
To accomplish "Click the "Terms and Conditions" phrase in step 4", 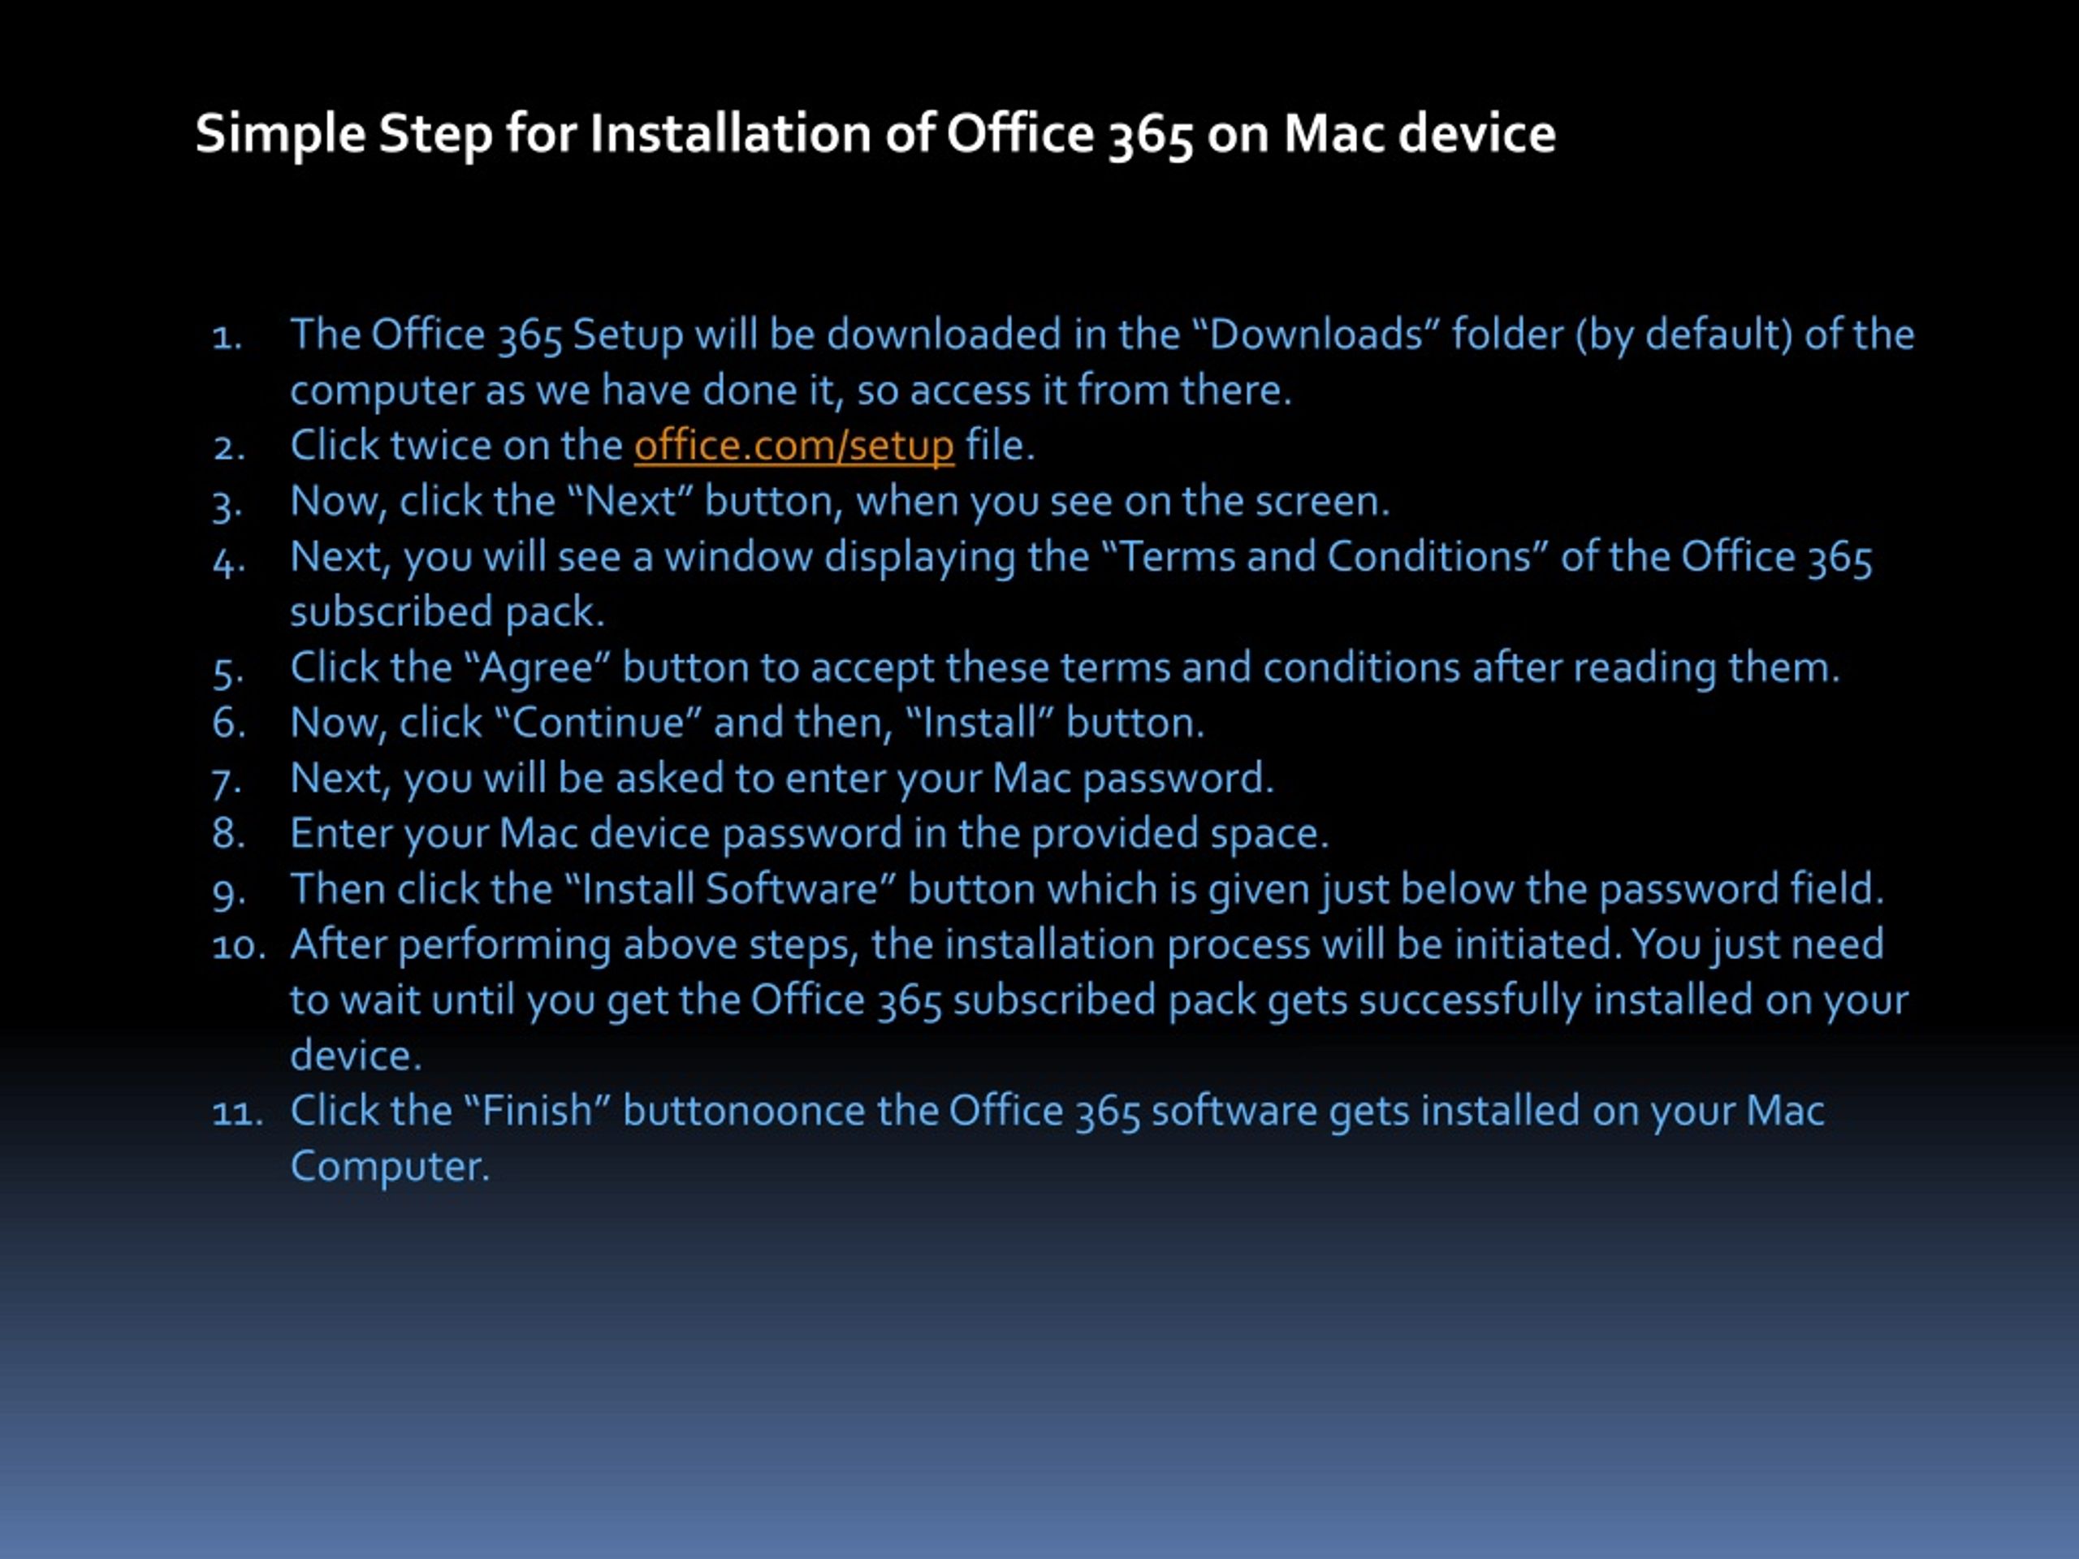I will click(1325, 556).
